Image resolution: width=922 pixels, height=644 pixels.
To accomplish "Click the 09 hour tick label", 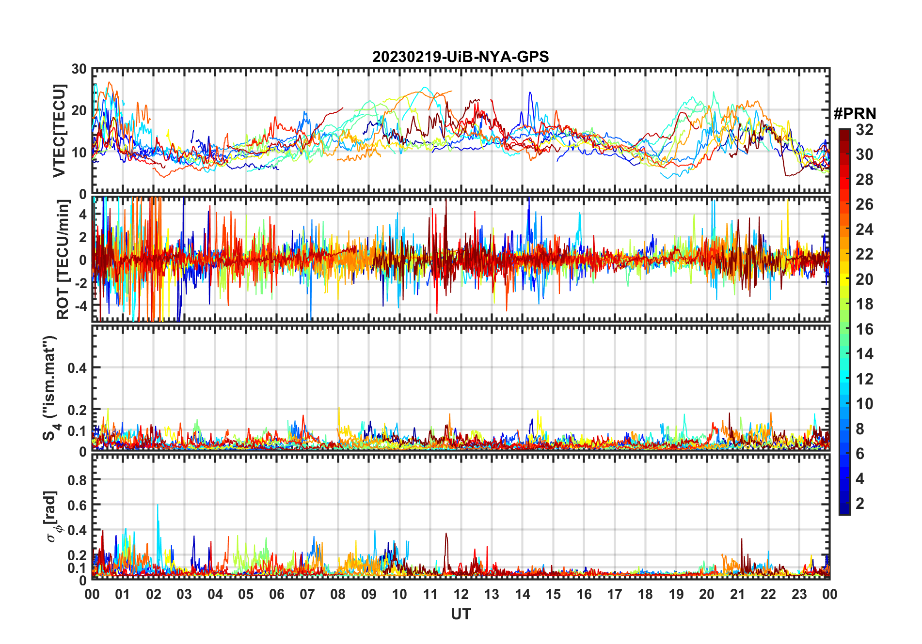I will [x=369, y=594].
